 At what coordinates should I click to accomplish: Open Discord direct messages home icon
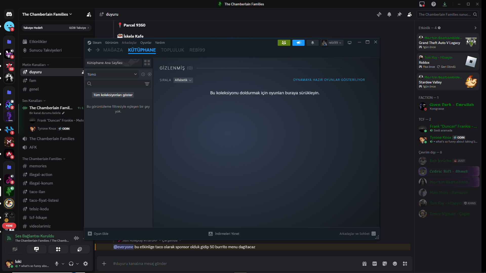pyautogui.click(x=9, y=14)
